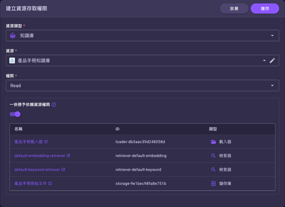This screenshot has width=285, height=207.
Task: Click the ID column header
Action: (x=117, y=129)
